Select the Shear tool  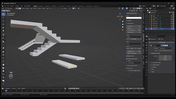click(x=3, y=81)
